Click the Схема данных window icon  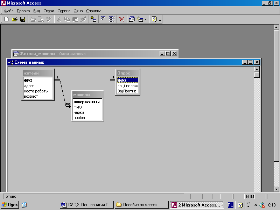pyautogui.click(x=11, y=62)
